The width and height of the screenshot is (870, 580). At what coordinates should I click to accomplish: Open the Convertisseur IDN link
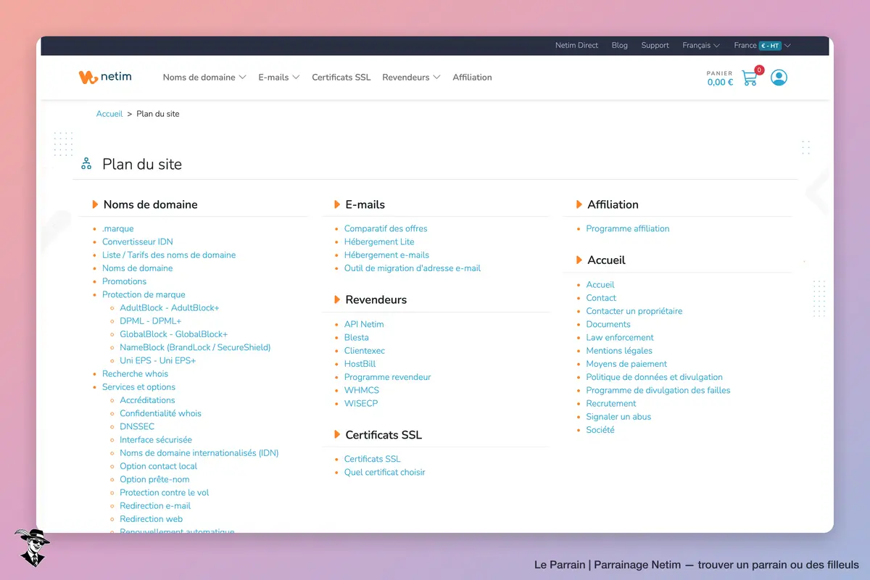[137, 241]
